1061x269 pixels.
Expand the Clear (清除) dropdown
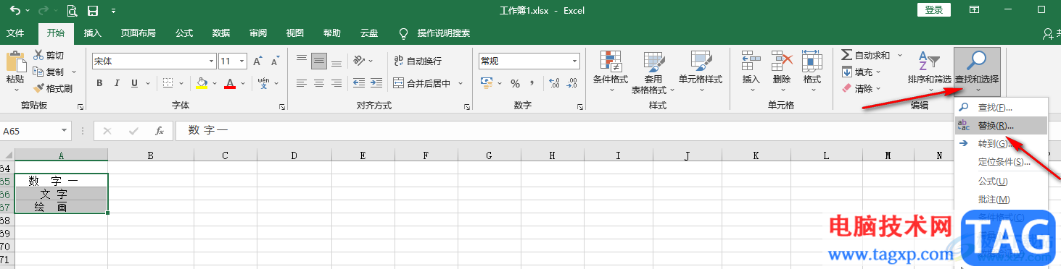(x=879, y=88)
